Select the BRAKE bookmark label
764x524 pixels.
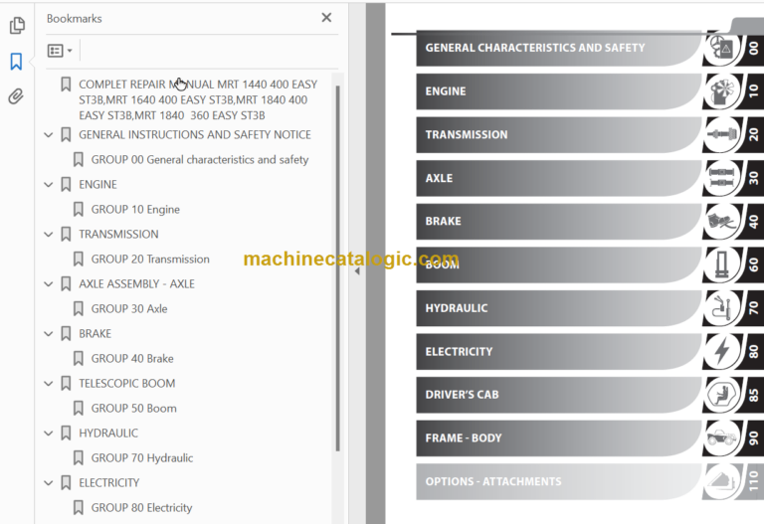(x=95, y=333)
